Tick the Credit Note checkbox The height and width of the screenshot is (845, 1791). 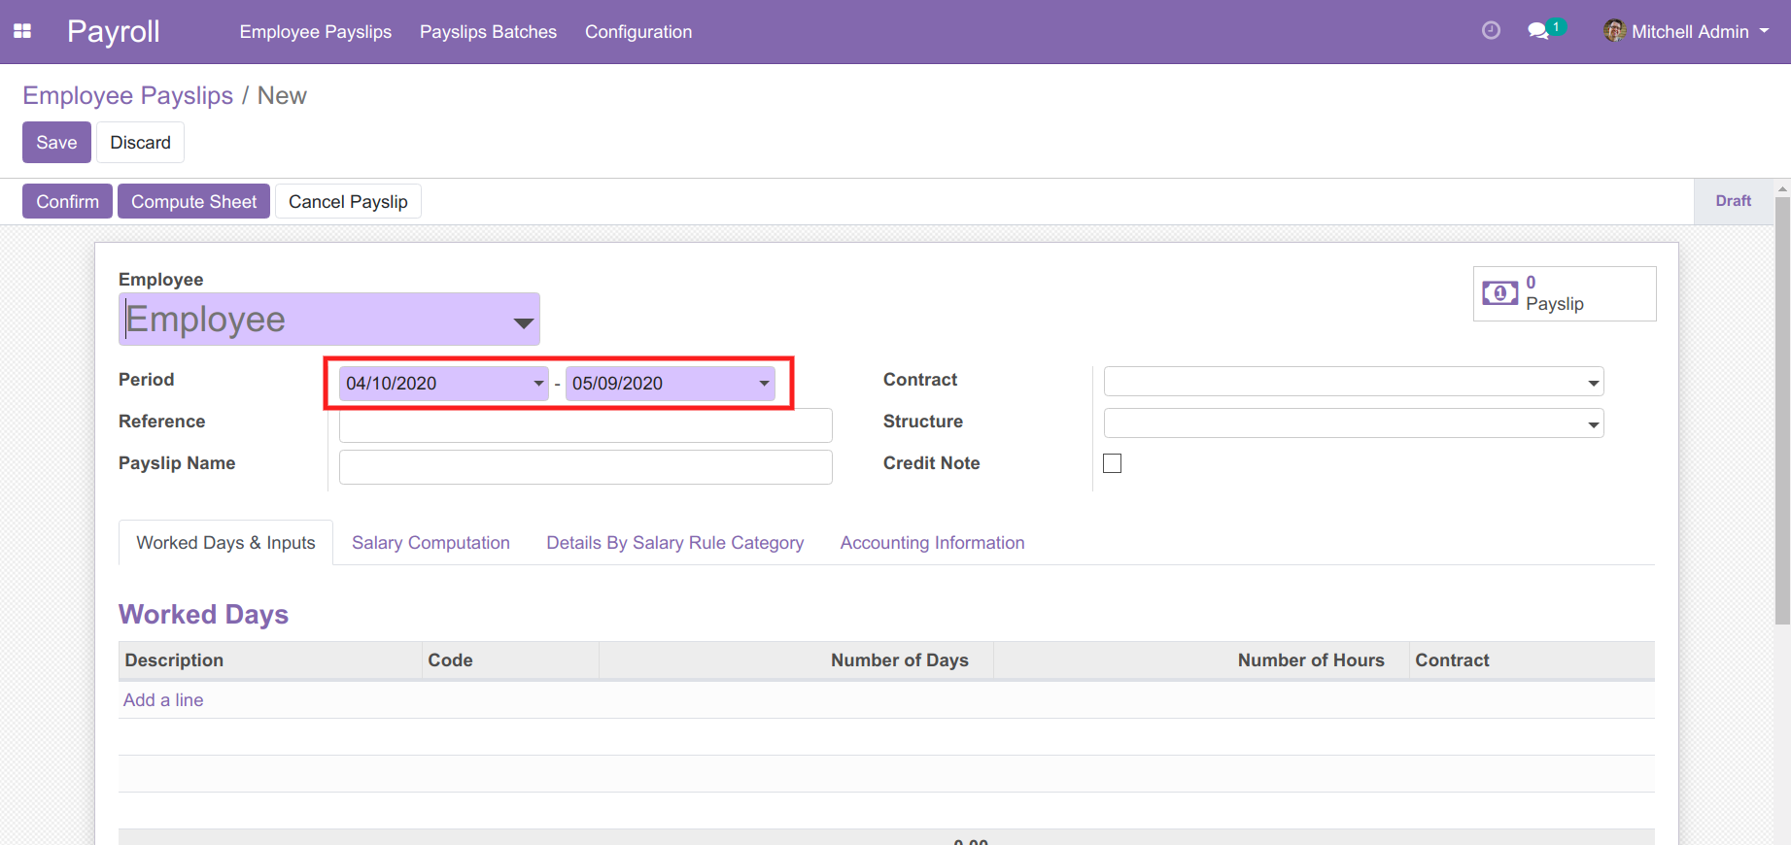1113,463
